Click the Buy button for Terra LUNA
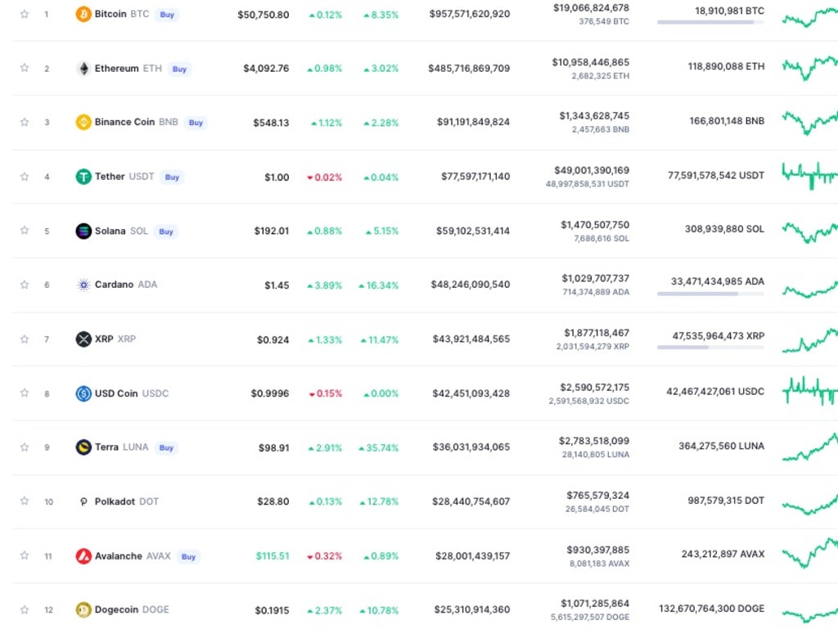The height and width of the screenshot is (629, 838). tap(167, 448)
